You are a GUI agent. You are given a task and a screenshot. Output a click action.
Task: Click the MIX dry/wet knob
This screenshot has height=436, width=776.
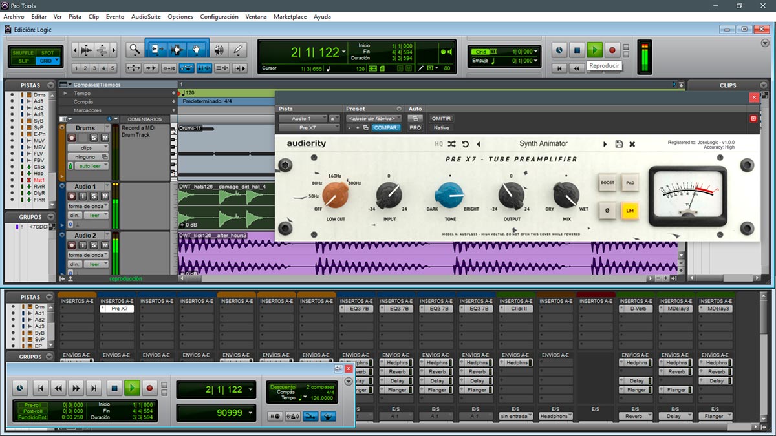point(566,194)
